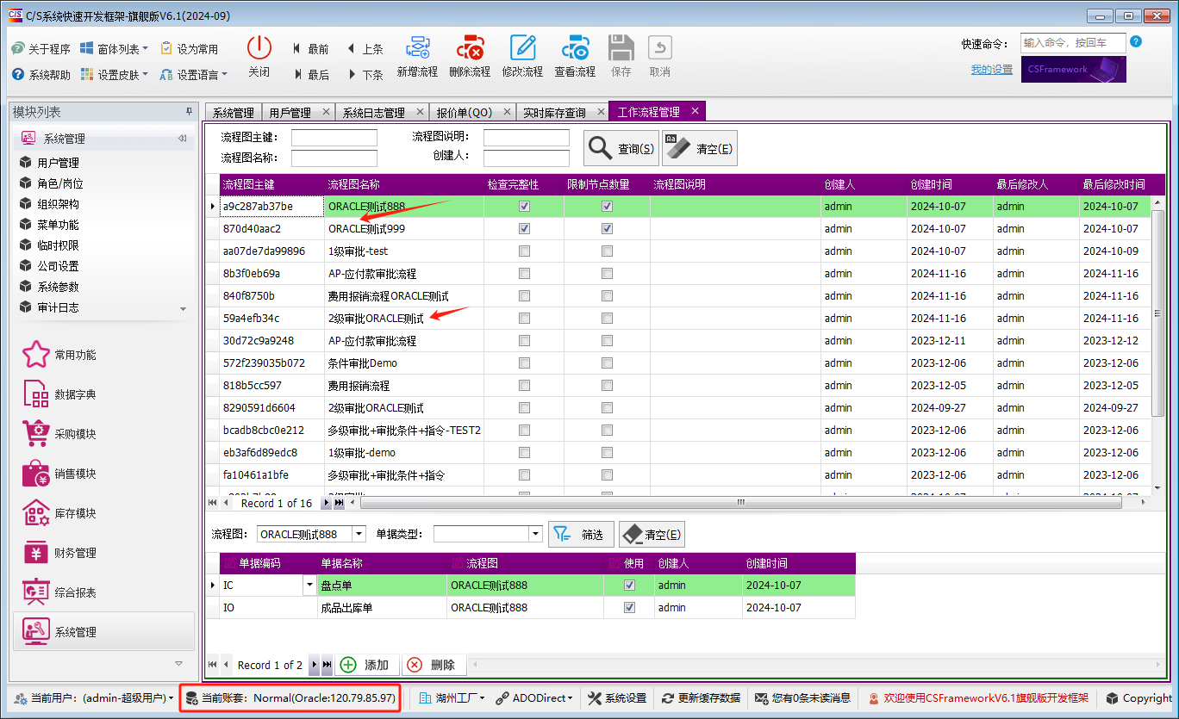Select 系统管理 module at sidebar bottom
1179x719 pixels.
point(103,632)
